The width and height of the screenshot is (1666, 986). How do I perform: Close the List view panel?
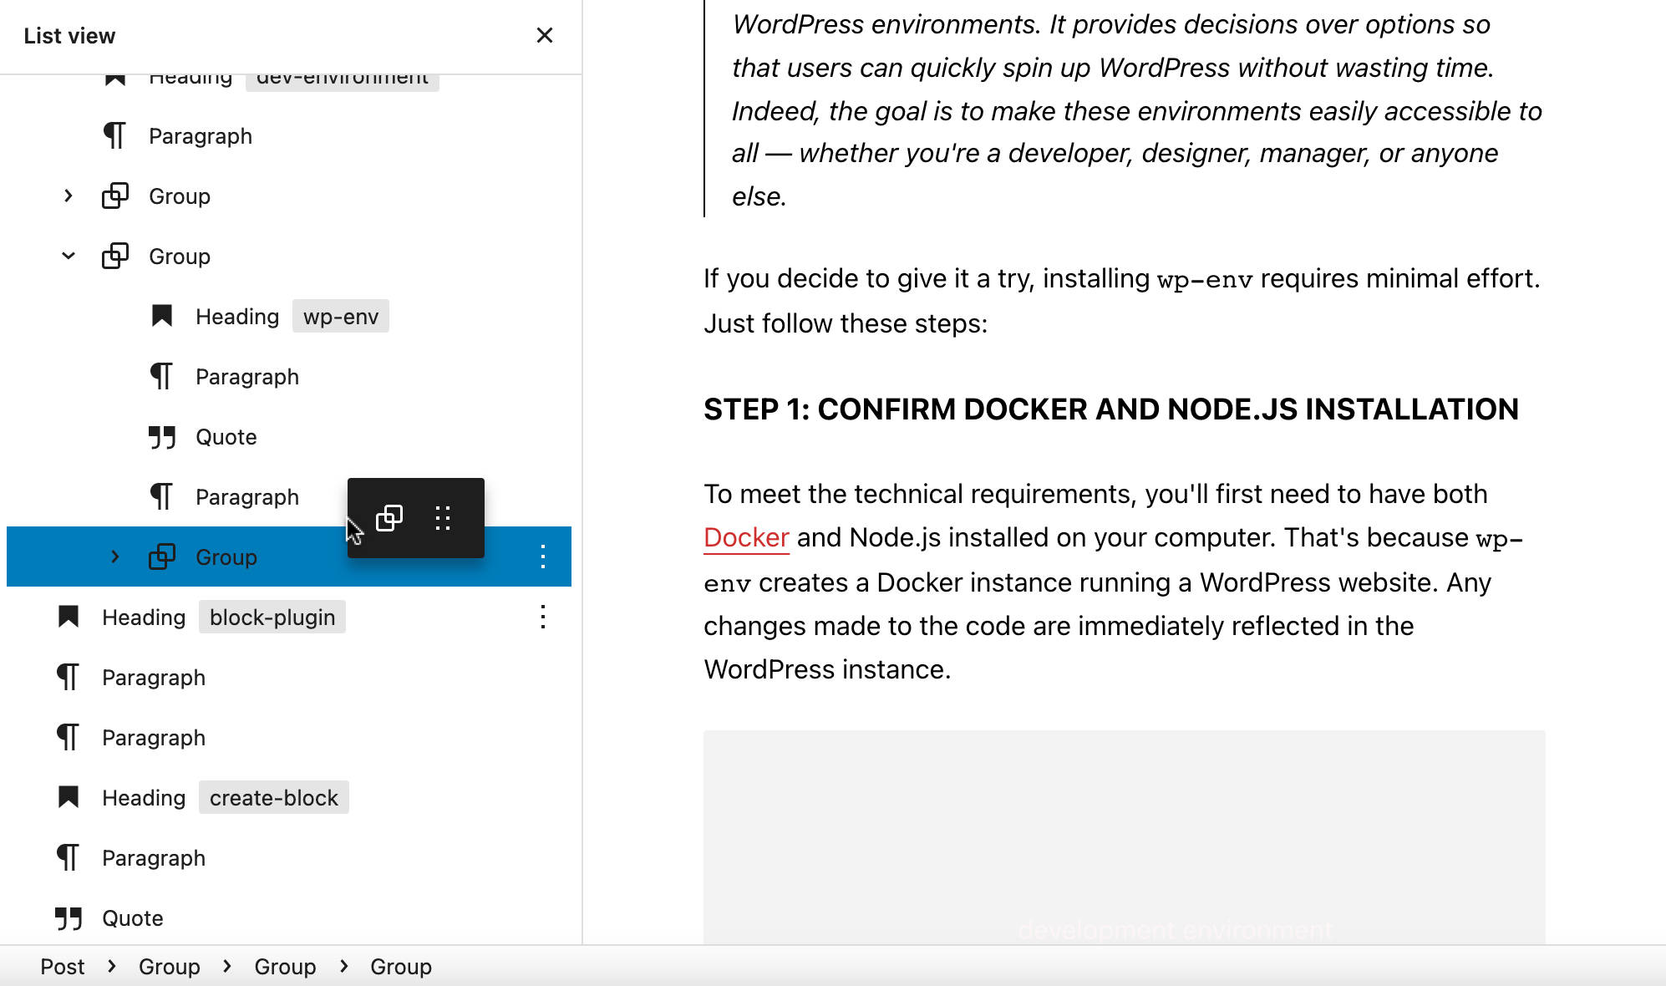pos(544,35)
